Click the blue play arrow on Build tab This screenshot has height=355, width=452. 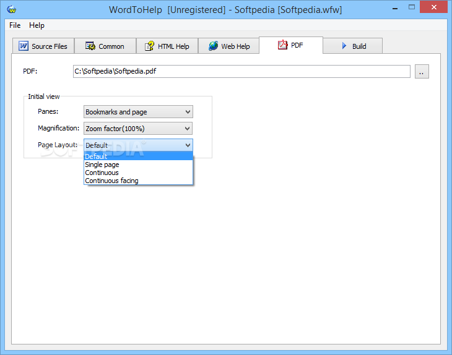click(x=344, y=46)
